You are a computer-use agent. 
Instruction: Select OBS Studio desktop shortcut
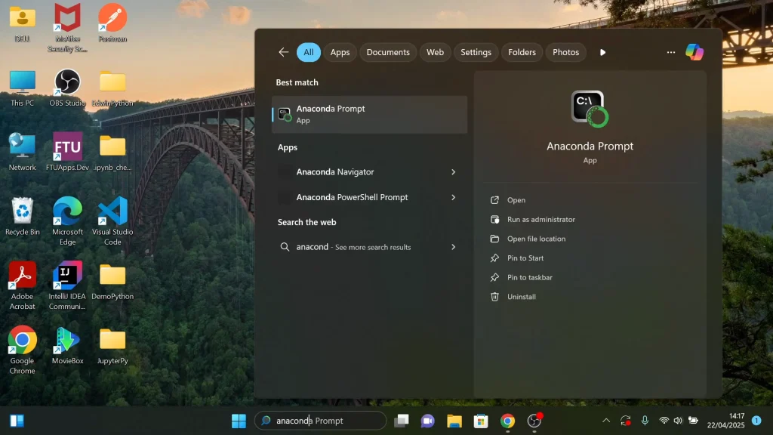(x=67, y=88)
